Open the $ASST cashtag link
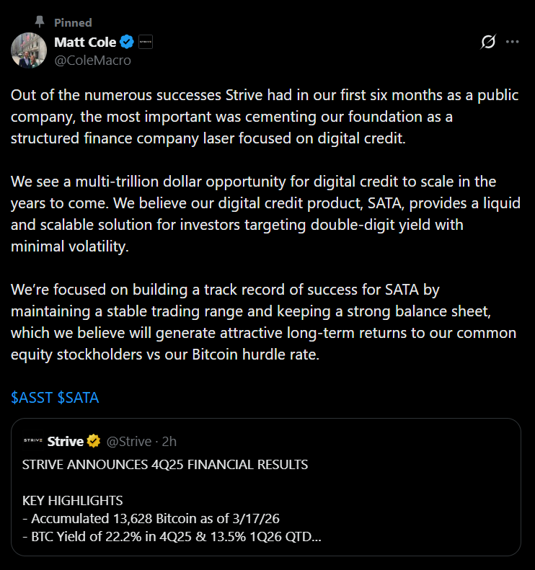Screen dimensions: 535x570 [x=31, y=398]
